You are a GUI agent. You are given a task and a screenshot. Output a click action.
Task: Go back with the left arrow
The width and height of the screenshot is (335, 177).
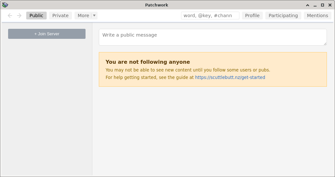click(10, 16)
